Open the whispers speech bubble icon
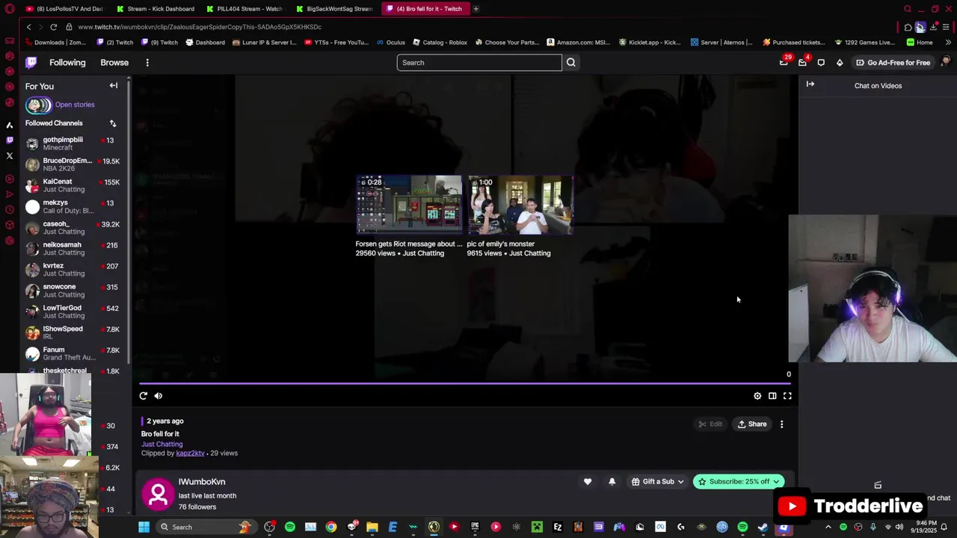This screenshot has width=957, height=538. coord(821,63)
